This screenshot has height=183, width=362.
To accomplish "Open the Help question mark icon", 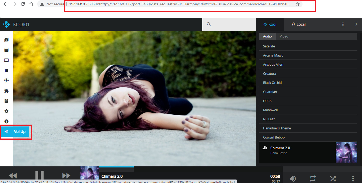I will (x=6, y=121).
